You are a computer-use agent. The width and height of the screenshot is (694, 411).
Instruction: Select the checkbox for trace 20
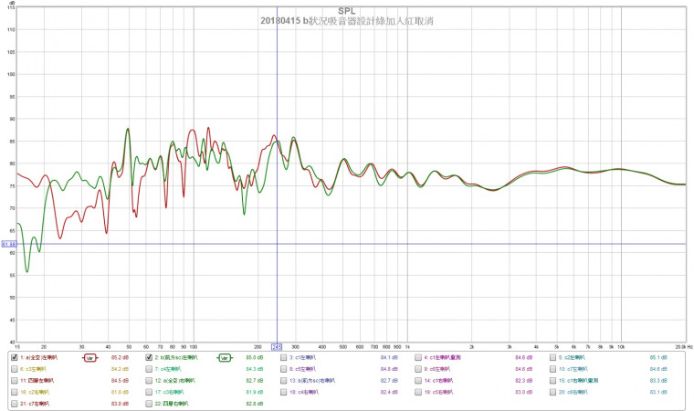pos(552,392)
